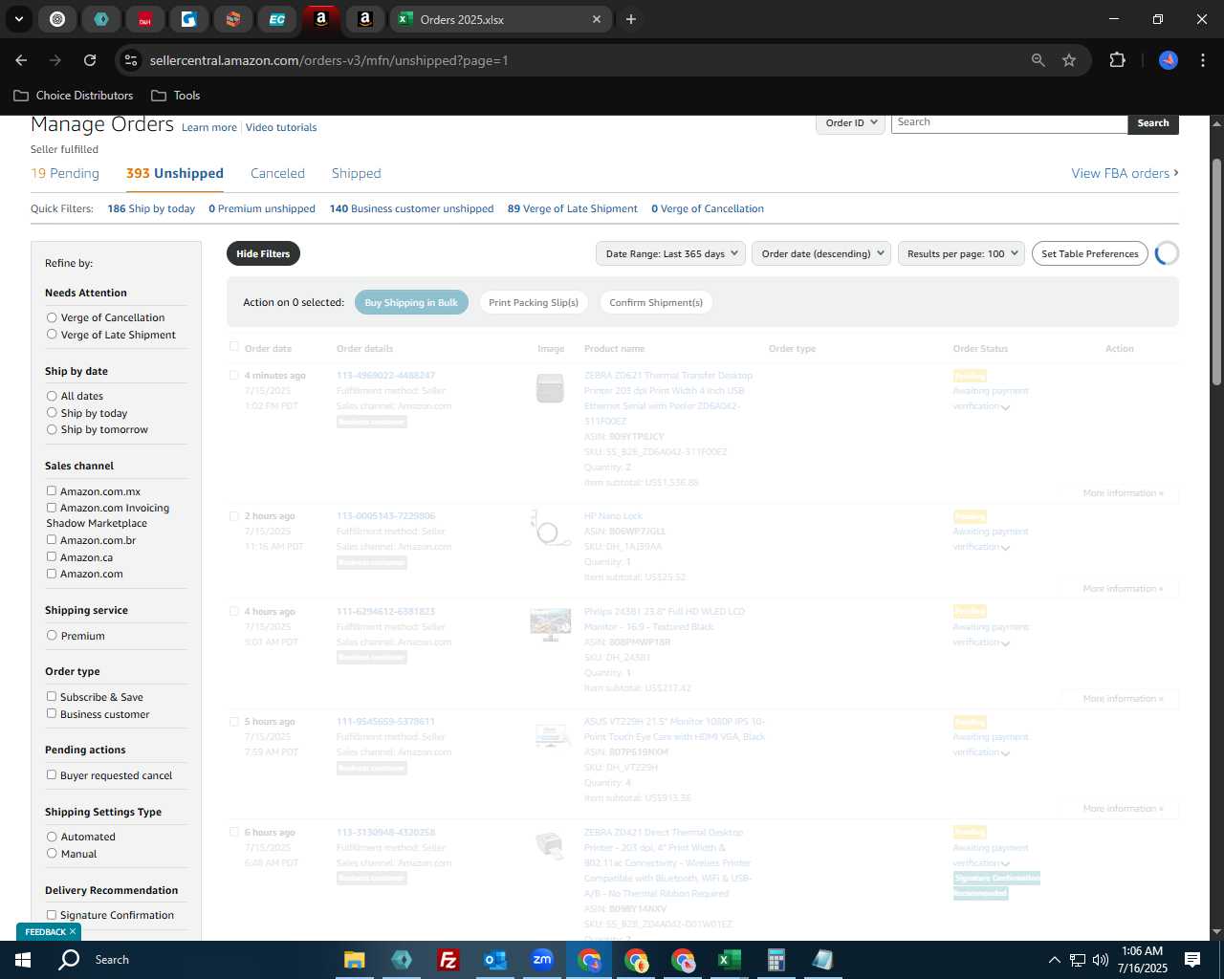Open Date Range Last 365 days dropdown
This screenshot has height=979, width=1224.
[670, 253]
